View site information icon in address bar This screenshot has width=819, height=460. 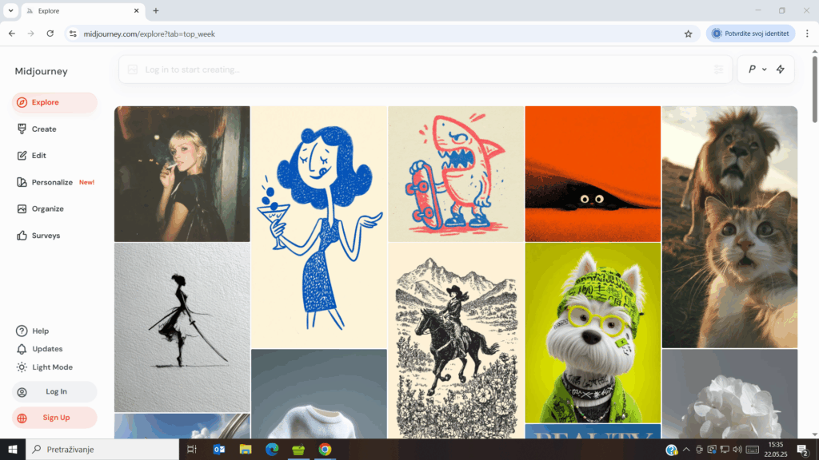point(73,34)
